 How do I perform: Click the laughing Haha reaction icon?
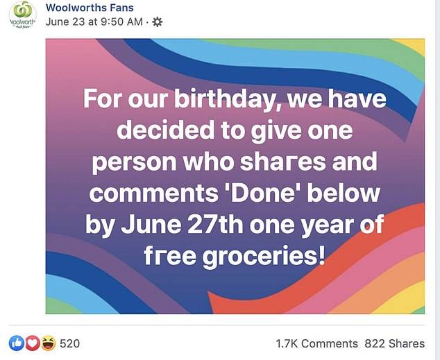48,343
